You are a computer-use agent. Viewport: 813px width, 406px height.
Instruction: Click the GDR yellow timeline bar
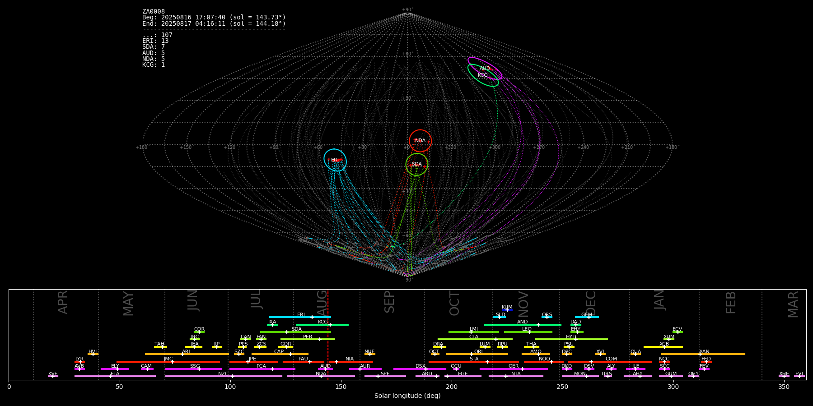(286, 347)
